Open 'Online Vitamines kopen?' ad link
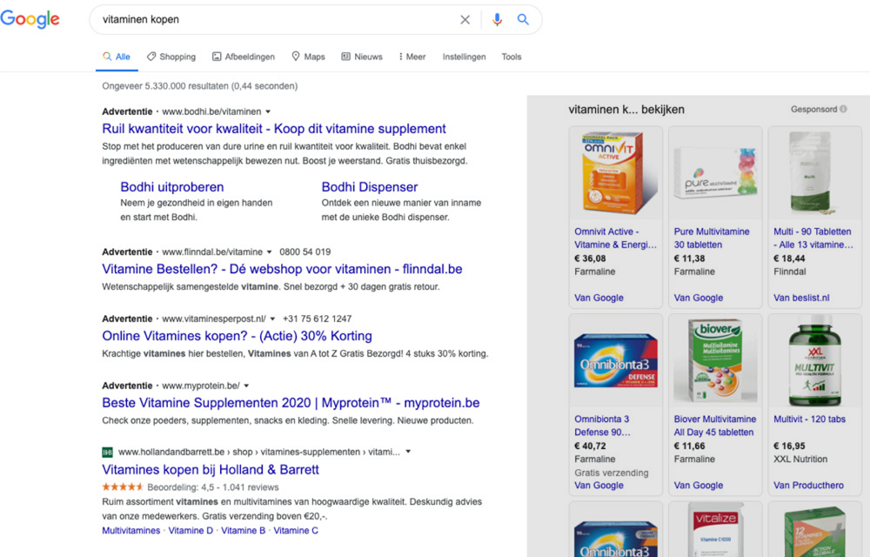This screenshot has height=557, width=870. click(x=237, y=336)
